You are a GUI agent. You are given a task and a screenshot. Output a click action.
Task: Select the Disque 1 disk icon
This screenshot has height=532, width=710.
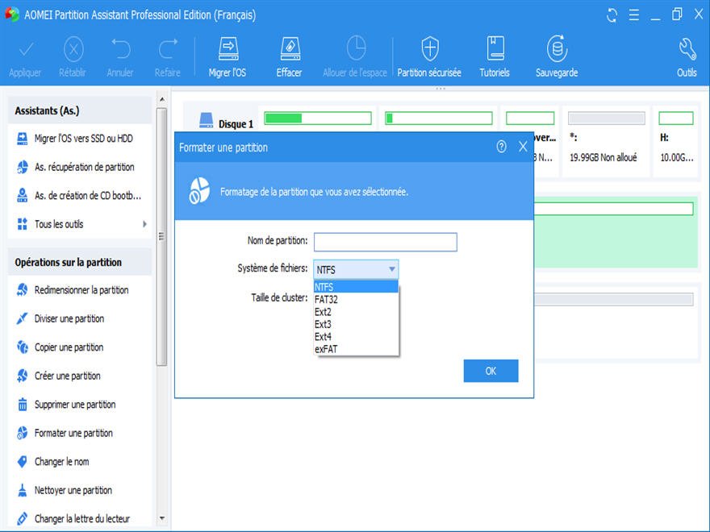tap(206, 120)
